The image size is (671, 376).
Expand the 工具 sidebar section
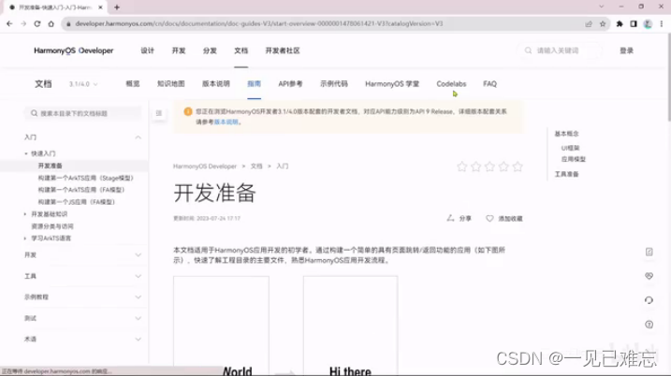pos(138,276)
